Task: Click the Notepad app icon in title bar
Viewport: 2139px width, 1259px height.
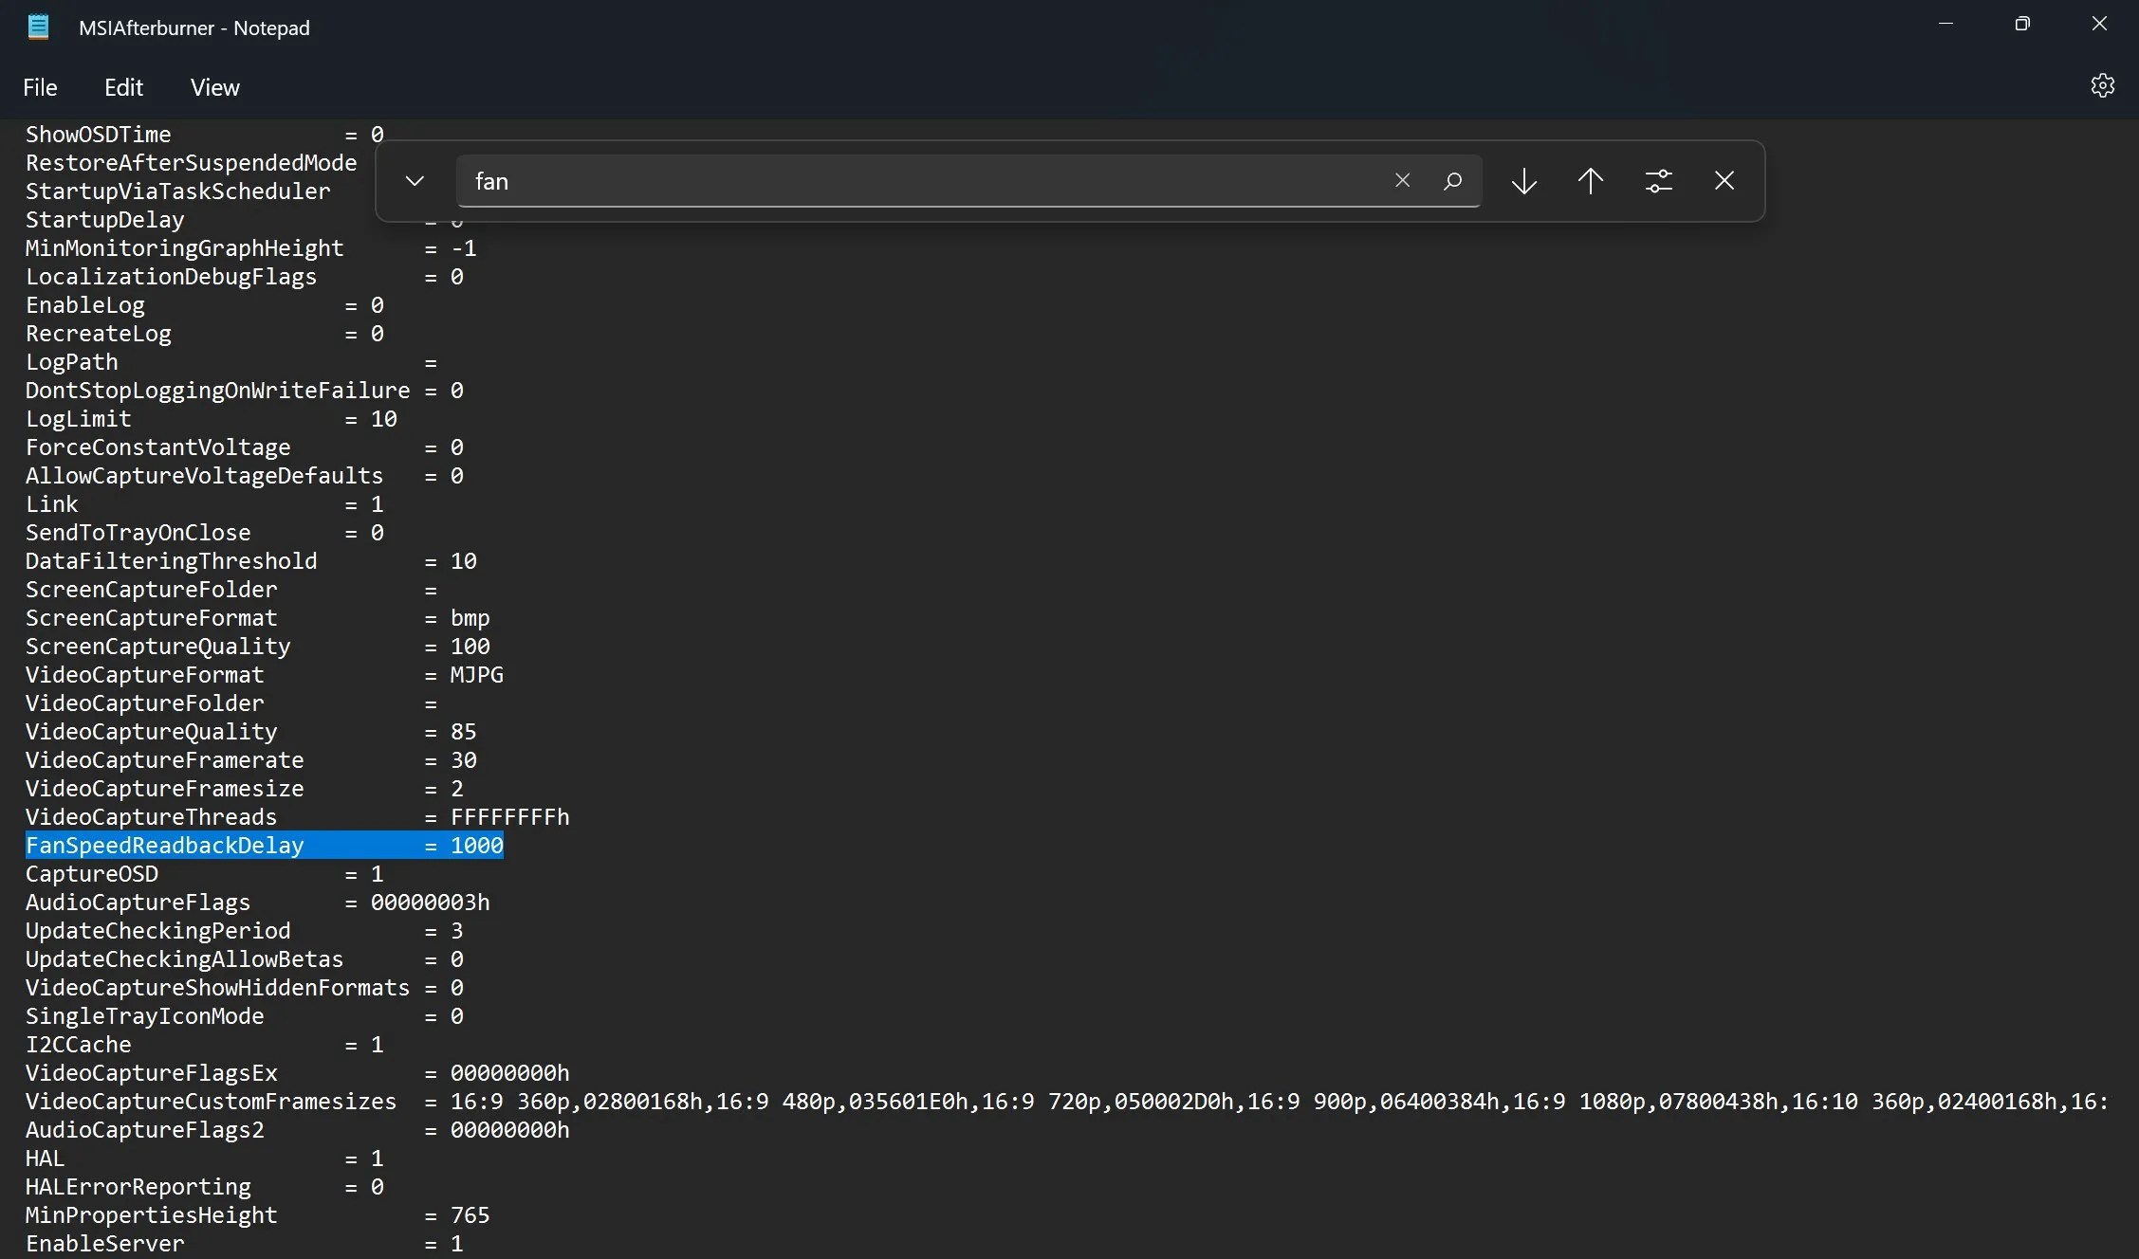Action: pyautogui.click(x=39, y=27)
